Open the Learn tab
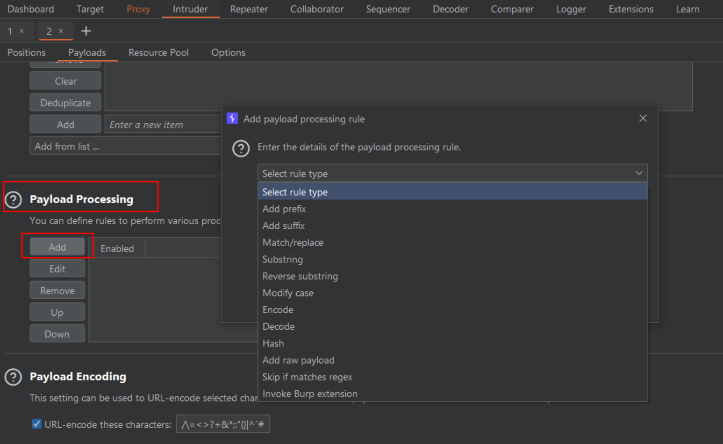Screen dimensions: 723x444 [687, 9]
